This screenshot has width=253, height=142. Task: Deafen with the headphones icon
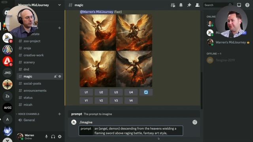click(53, 136)
